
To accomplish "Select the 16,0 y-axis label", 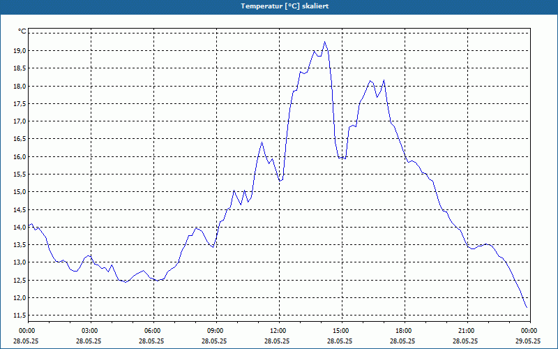I will tap(20, 156).
